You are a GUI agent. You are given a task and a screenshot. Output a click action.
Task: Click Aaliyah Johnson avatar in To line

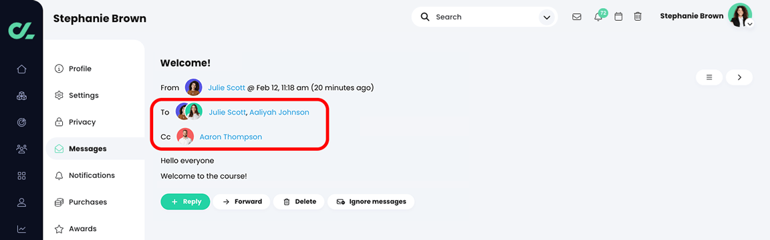tap(194, 112)
